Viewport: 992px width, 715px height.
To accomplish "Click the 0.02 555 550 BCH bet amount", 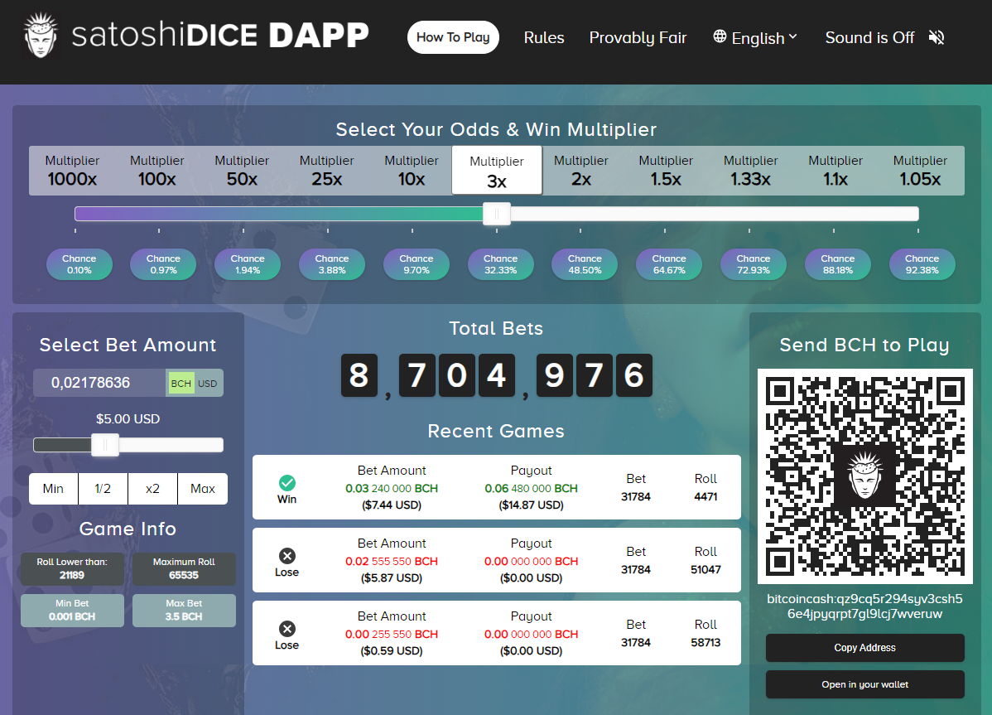I will click(x=392, y=561).
